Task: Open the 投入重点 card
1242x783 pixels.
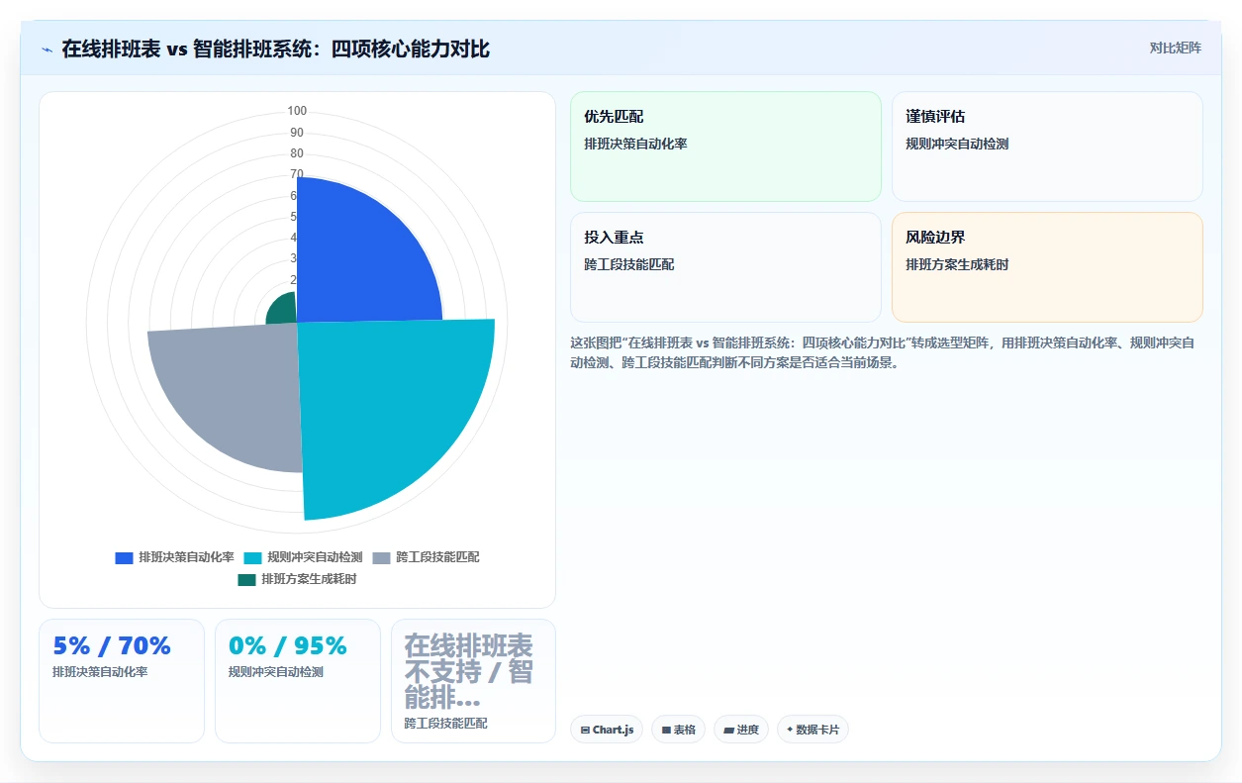Action: coord(725,267)
